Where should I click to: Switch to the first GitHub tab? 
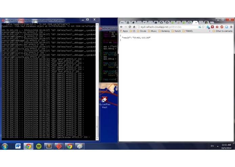[161, 22]
